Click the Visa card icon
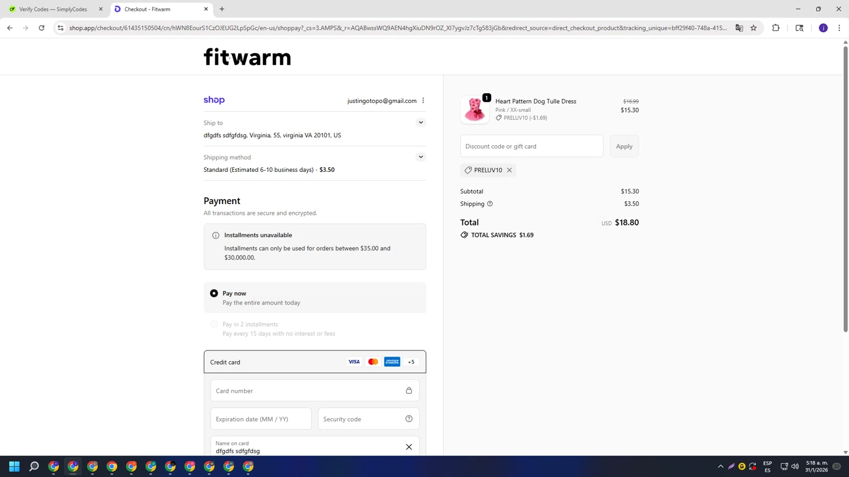 click(x=354, y=362)
